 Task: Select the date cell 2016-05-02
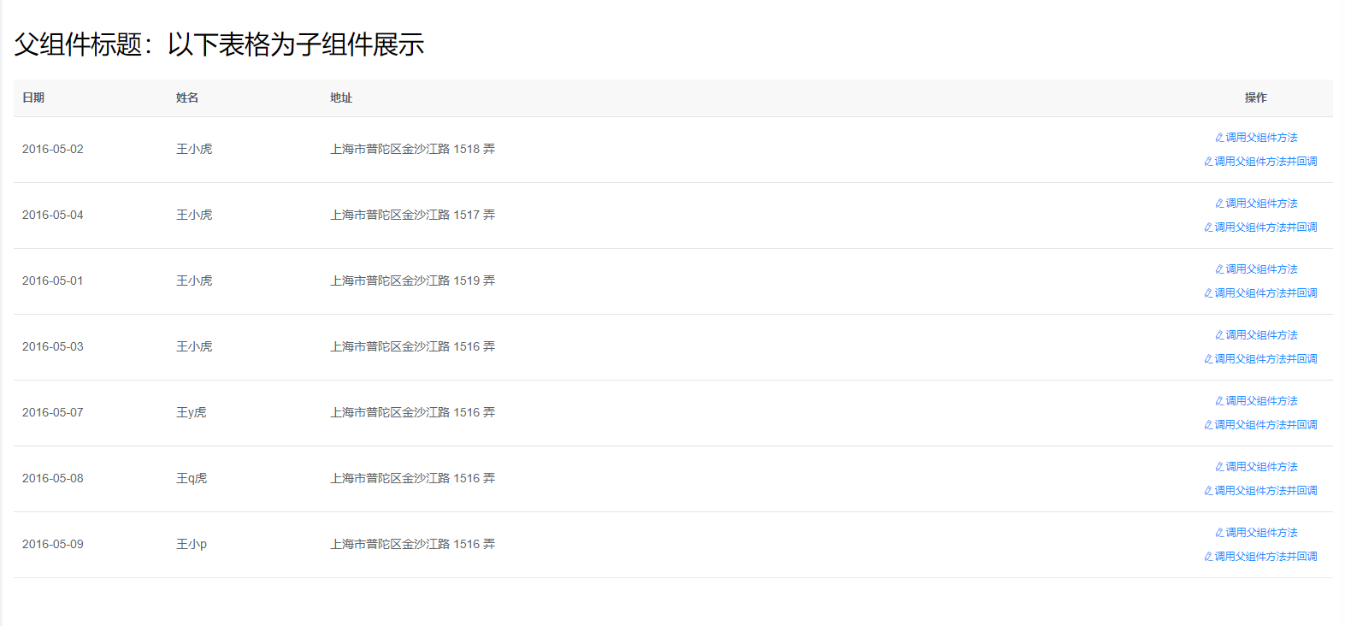pos(53,150)
